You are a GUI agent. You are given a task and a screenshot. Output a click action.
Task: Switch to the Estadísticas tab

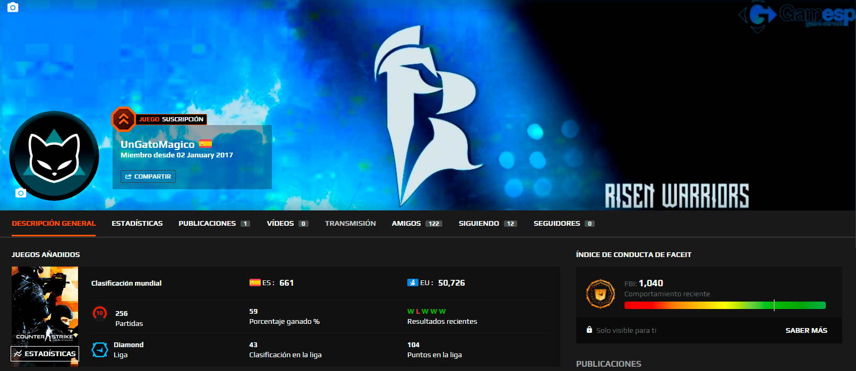pos(137,224)
